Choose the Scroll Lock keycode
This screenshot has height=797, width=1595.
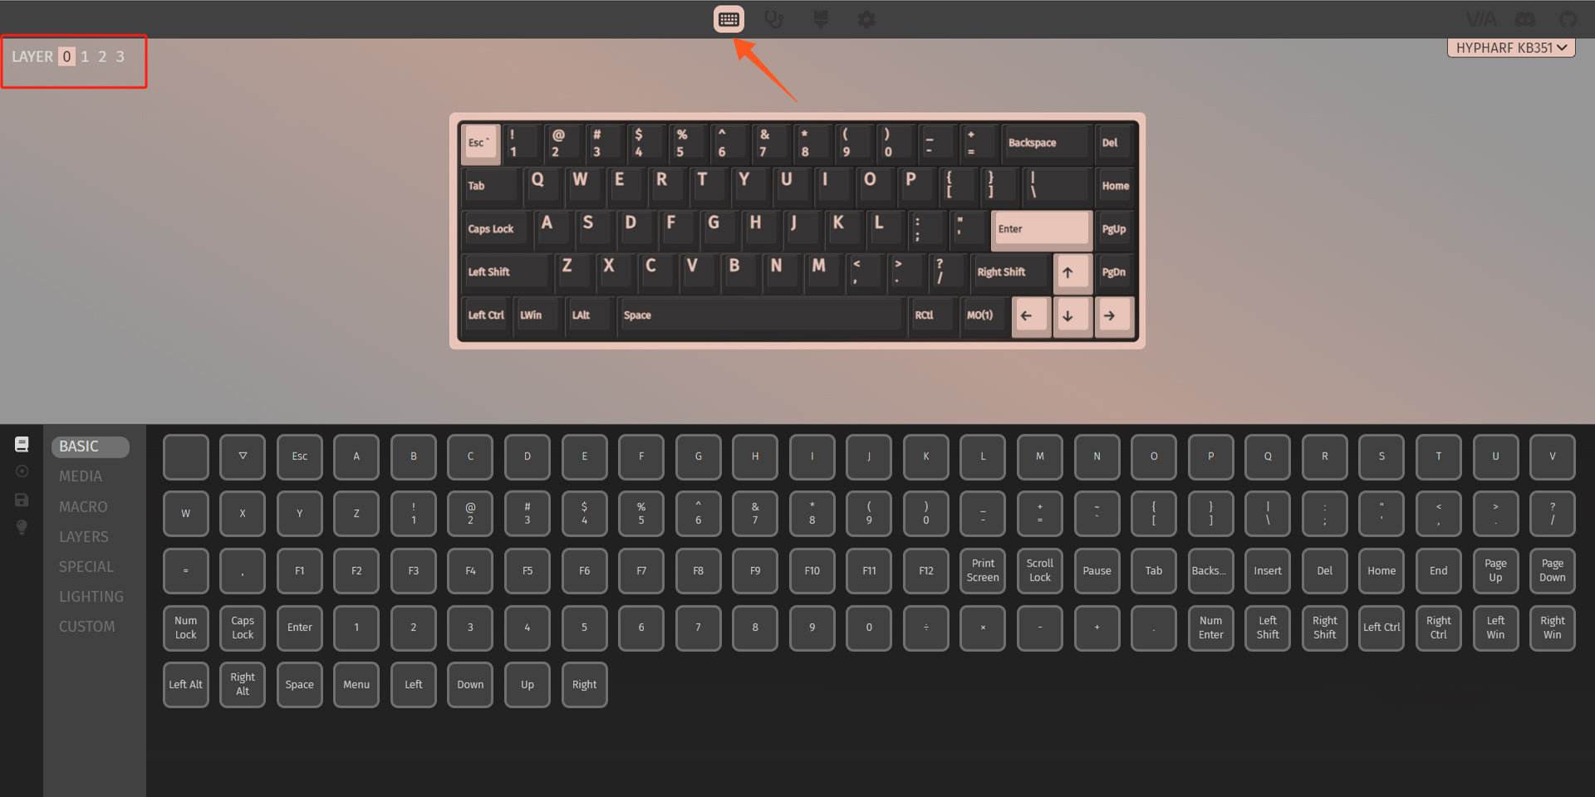coord(1040,570)
